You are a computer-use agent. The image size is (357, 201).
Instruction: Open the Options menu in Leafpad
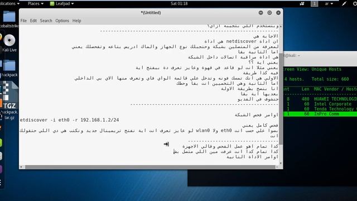[x=62, y=21]
